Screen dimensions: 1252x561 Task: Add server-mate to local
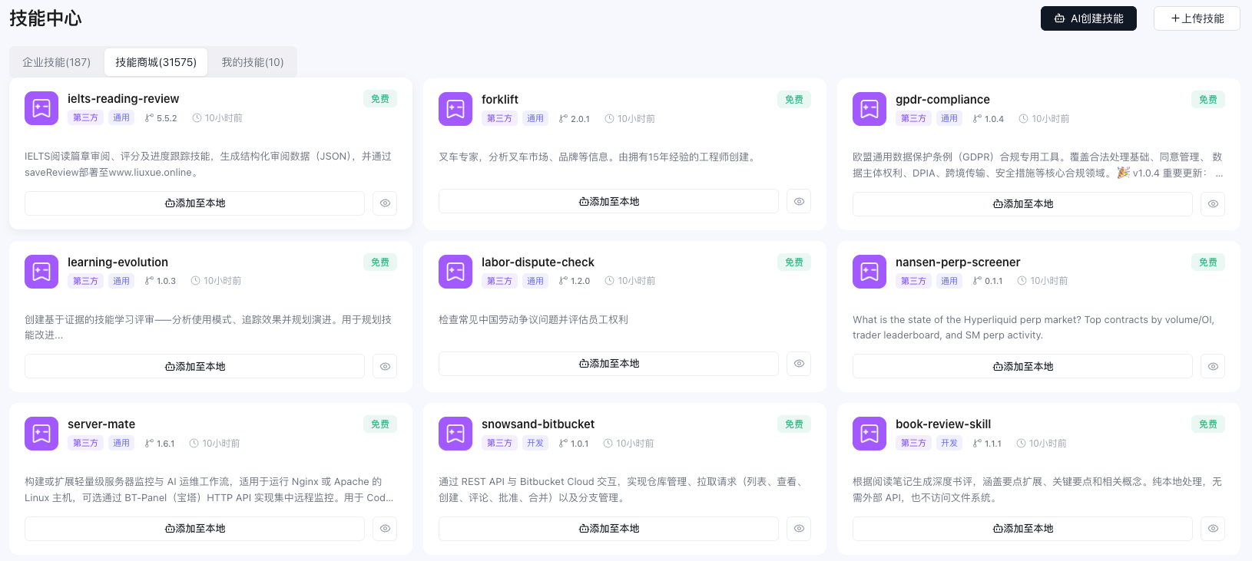(x=194, y=529)
